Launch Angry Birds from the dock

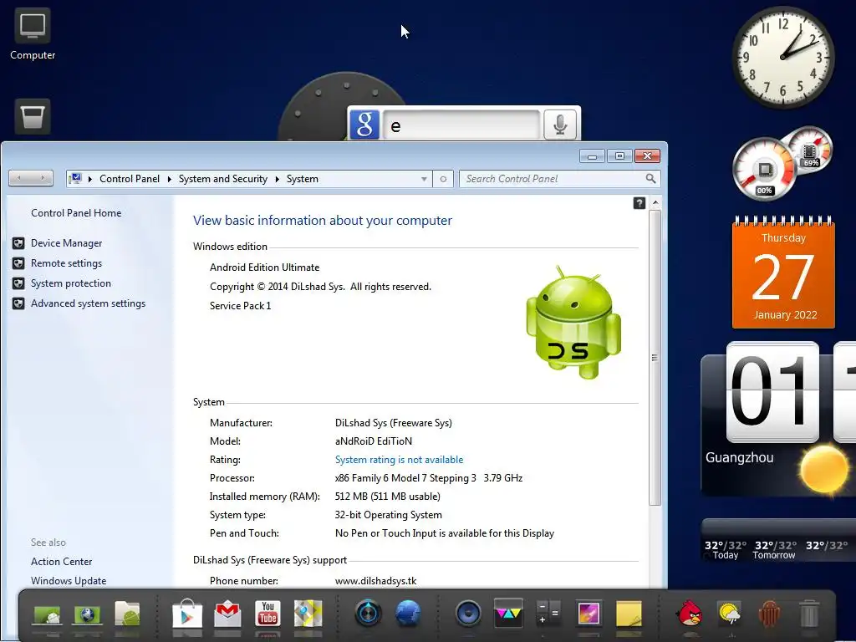click(x=689, y=613)
